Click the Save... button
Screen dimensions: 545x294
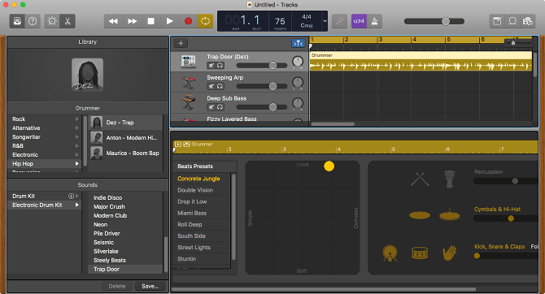[150, 287]
